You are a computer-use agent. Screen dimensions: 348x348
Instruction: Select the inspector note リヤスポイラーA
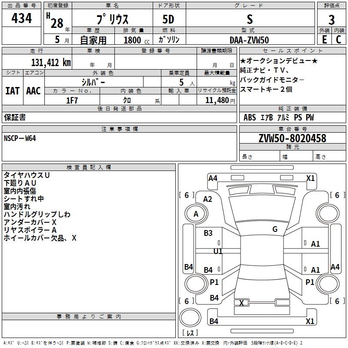tap(30, 230)
